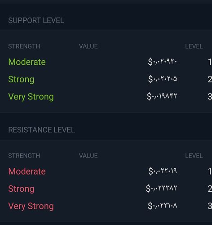The height and width of the screenshot is (225, 212).
Task: Select the VALUE column header under Support Level
Action: coord(88,46)
